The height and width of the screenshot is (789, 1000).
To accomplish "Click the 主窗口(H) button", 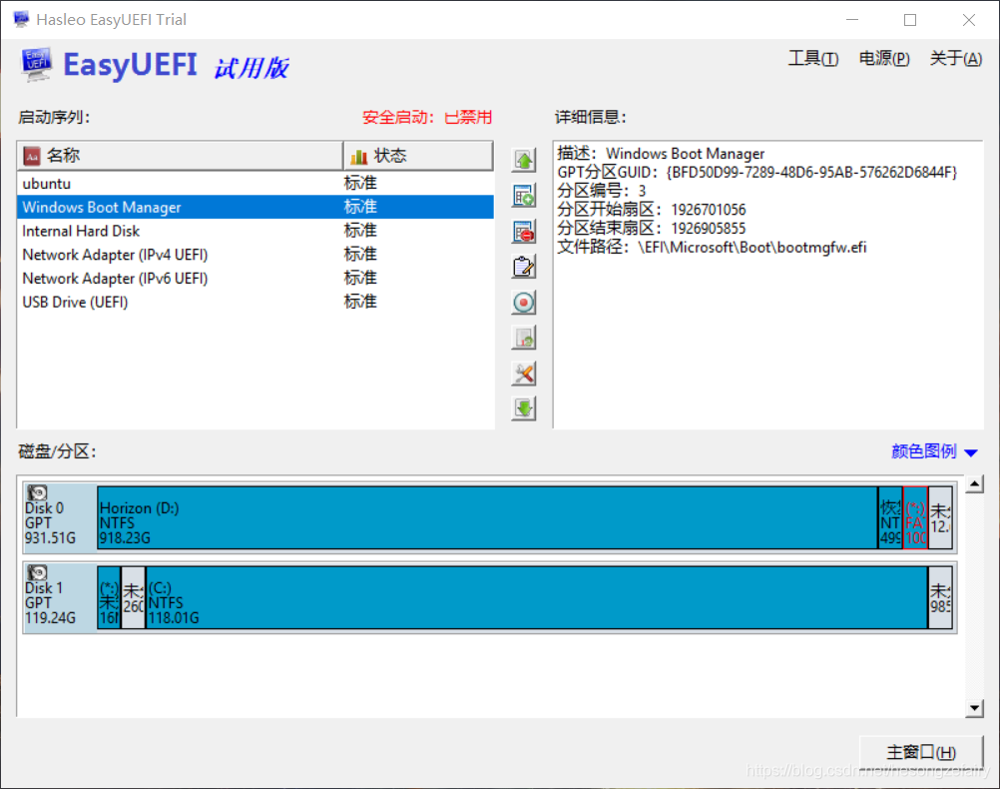I will point(919,752).
